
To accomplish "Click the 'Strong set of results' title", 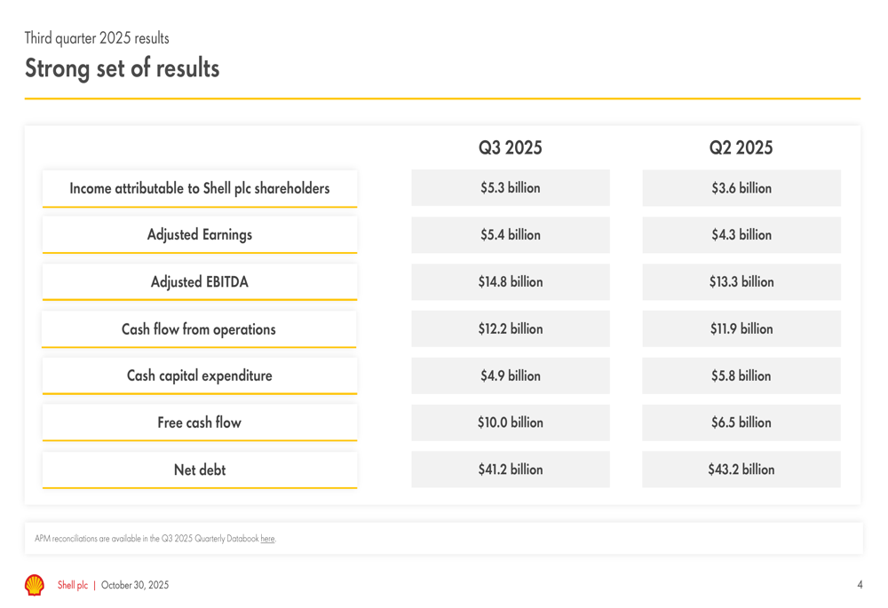I will point(122,68).
